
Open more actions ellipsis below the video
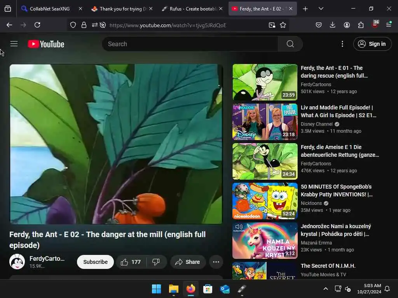pos(216,262)
